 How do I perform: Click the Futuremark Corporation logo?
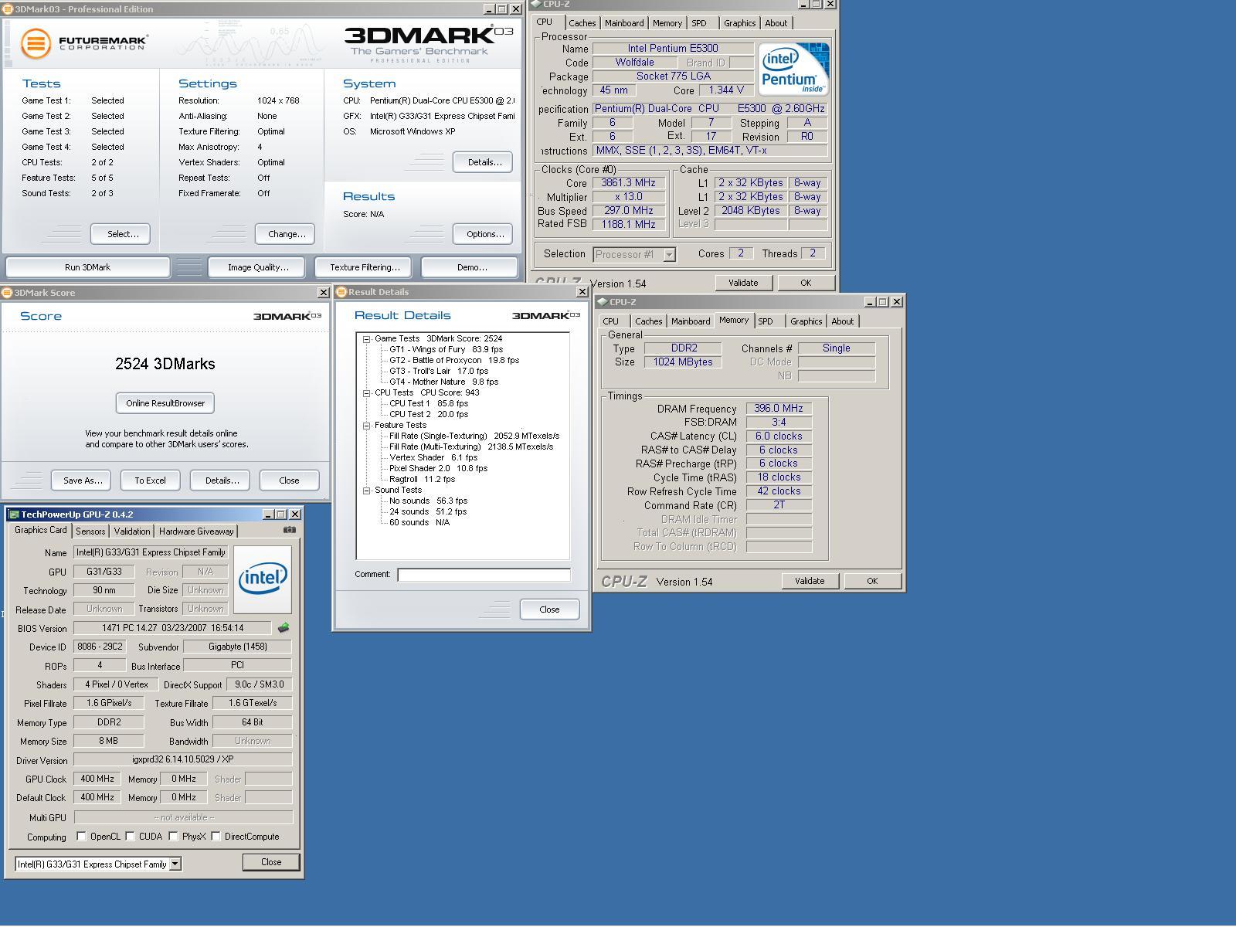point(83,43)
